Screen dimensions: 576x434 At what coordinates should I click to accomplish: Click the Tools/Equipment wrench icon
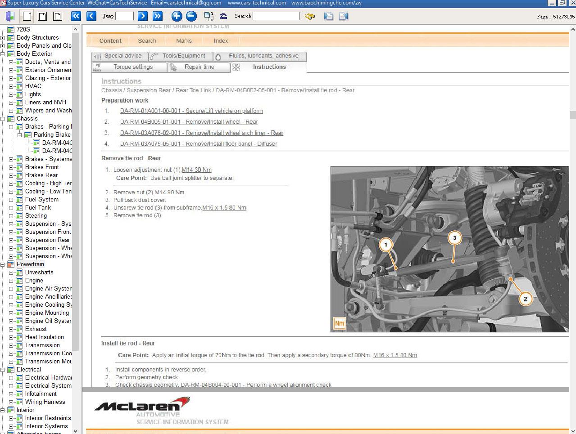click(154, 56)
